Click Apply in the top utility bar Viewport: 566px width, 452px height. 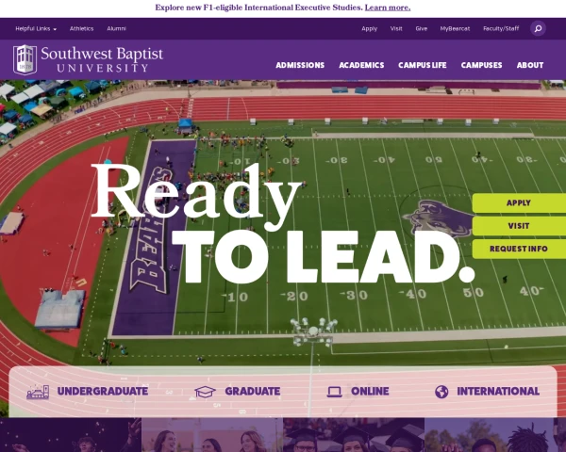click(x=369, y=28)
